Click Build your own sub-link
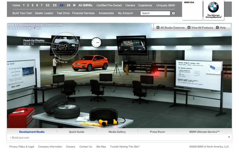Screen dimensions: 239x152 [x=20, y=138]
